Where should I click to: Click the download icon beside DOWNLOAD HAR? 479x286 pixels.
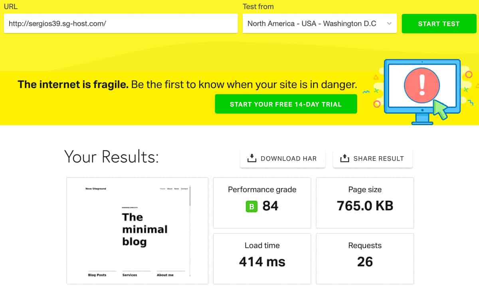251,158
